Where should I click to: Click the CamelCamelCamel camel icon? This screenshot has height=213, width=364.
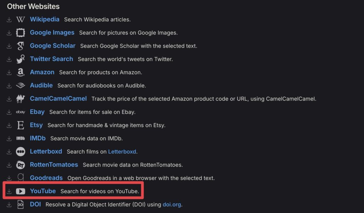pos(21,98)
